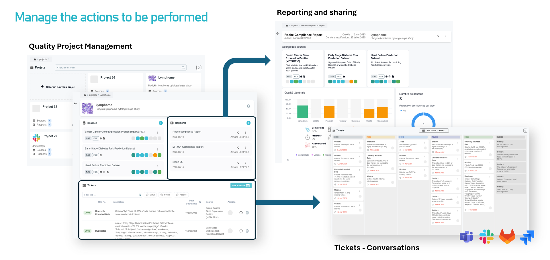Screen dimensions: 550x260
Task: Delete the Unevenly Rounded Data ticket row
Action: 247,213
